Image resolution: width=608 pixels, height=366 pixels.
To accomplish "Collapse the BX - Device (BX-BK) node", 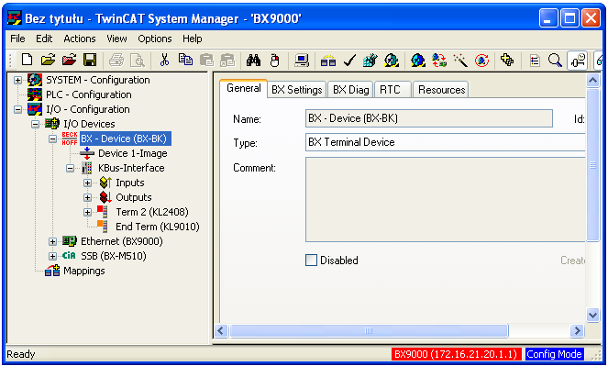I will pos(53,139).
